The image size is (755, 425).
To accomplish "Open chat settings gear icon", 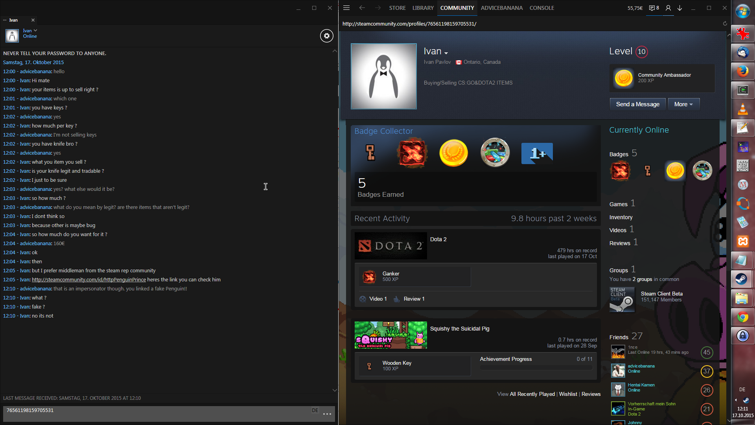I will coord(326,36).
